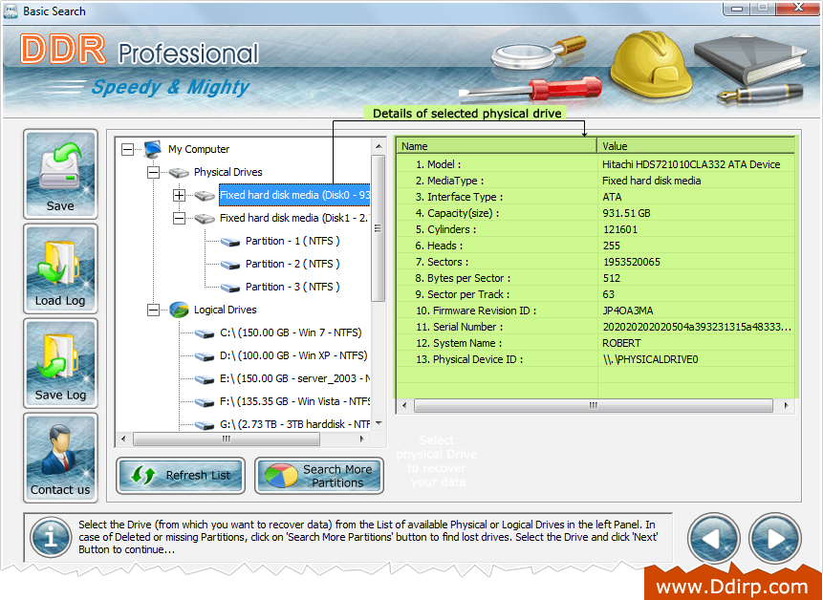The height and width of the screenshot is (600, 823).
Task: Click the '5. Cylinders :' row label
Action: (445, 229)
